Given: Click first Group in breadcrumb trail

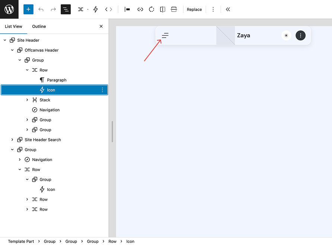Looking at the screenshot, I should click(50, 241).
